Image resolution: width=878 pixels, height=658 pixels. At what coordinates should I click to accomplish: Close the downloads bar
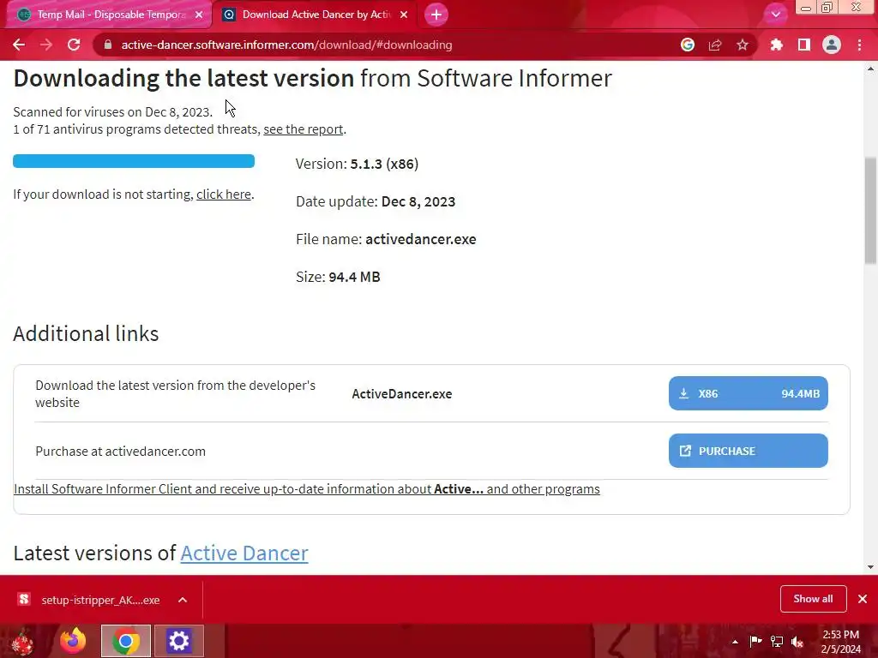pyautogui.click(x=863, y=599)
